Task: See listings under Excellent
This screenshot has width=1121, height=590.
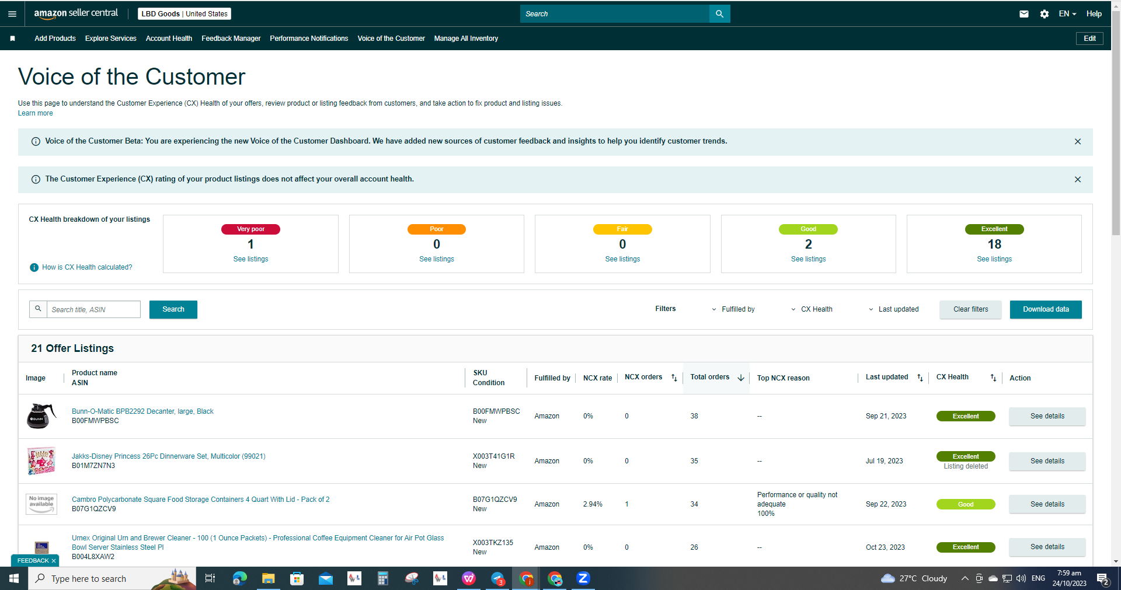Action: pos(994,259)
